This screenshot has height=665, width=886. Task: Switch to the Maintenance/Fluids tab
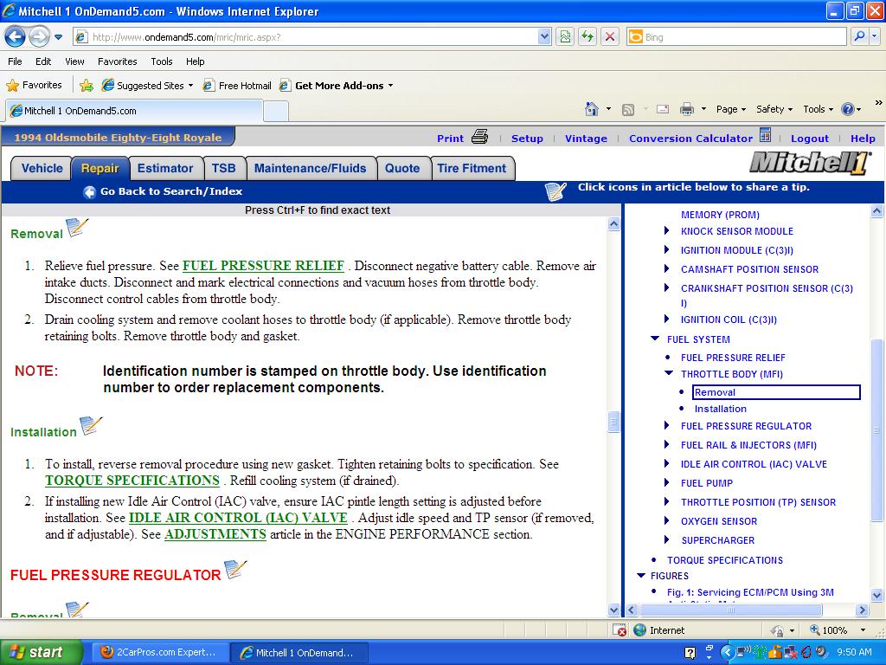pyautogui.click(x=311, y=168)
